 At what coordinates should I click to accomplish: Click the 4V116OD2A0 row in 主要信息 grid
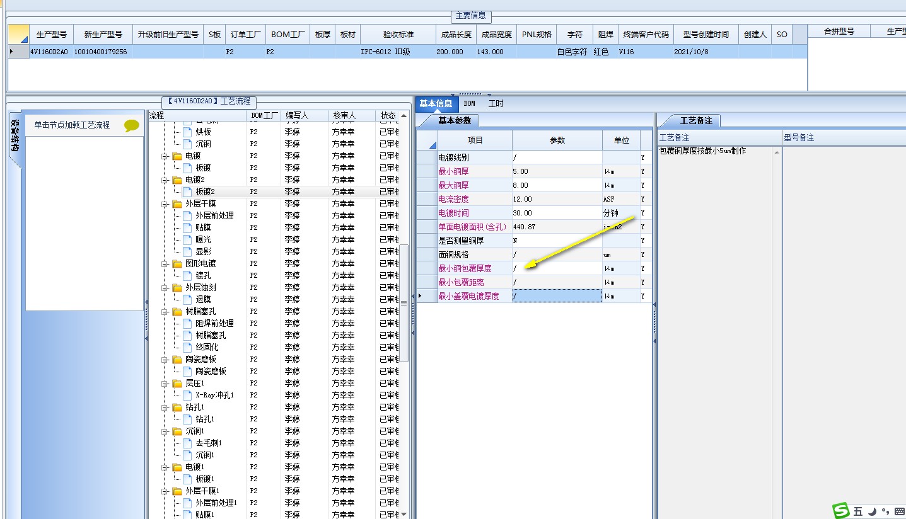pyautogui.click(x=407, y=52)
